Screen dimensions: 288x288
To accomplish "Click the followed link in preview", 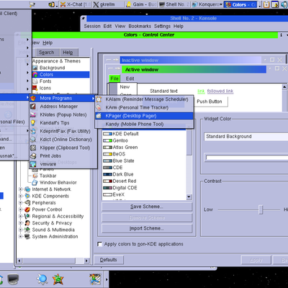I will 220,91.
